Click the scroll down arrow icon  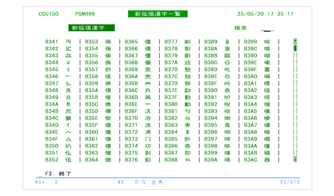pyautogui.click(x=295, y=159)
